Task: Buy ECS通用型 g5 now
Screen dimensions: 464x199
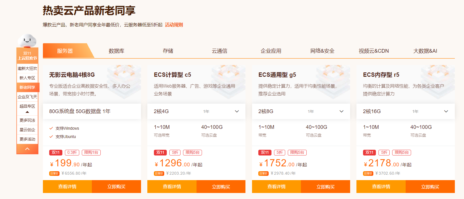Action: coord(326,186)
